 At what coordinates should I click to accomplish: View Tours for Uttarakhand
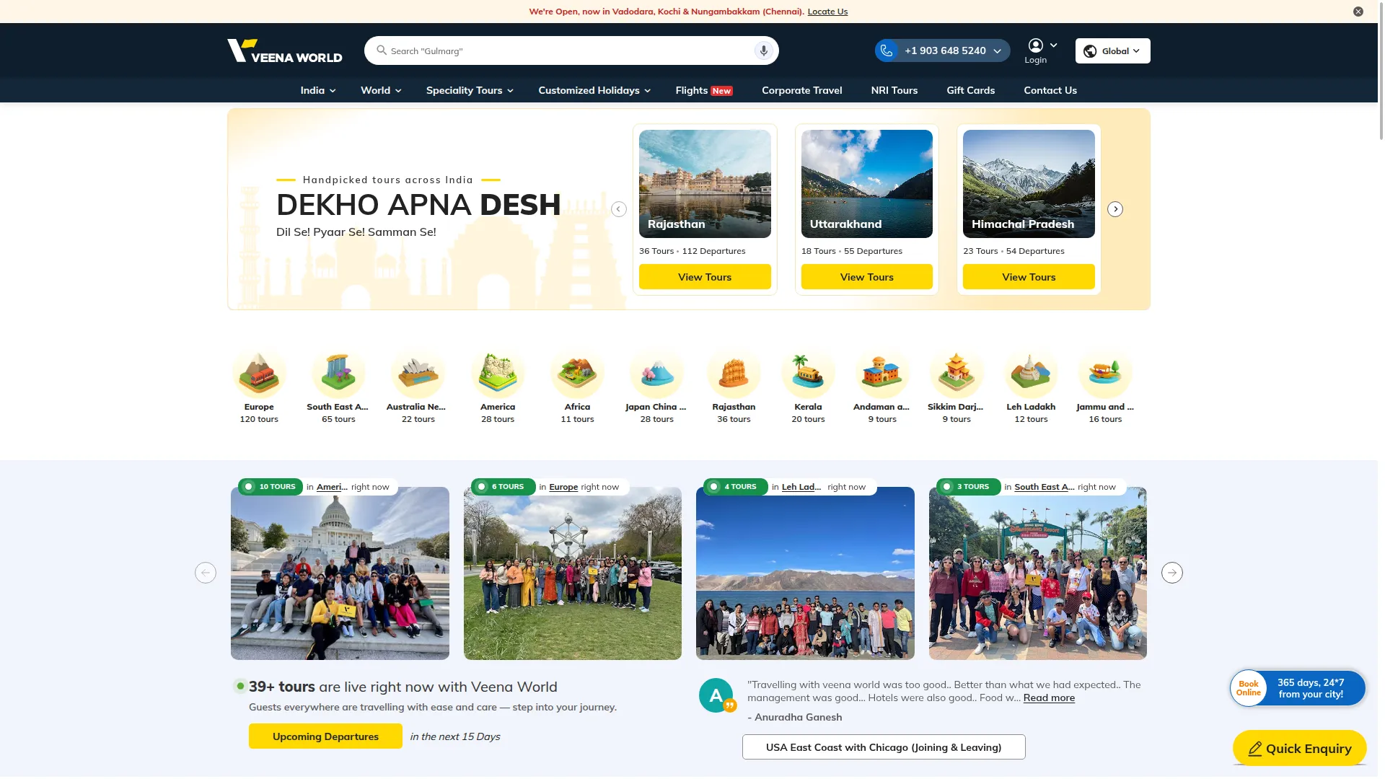[x=866, y=277]
